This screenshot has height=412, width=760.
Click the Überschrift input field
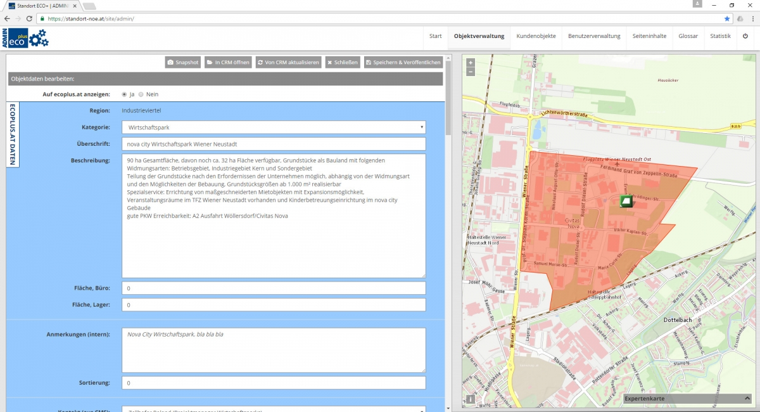tap(274, 144)
